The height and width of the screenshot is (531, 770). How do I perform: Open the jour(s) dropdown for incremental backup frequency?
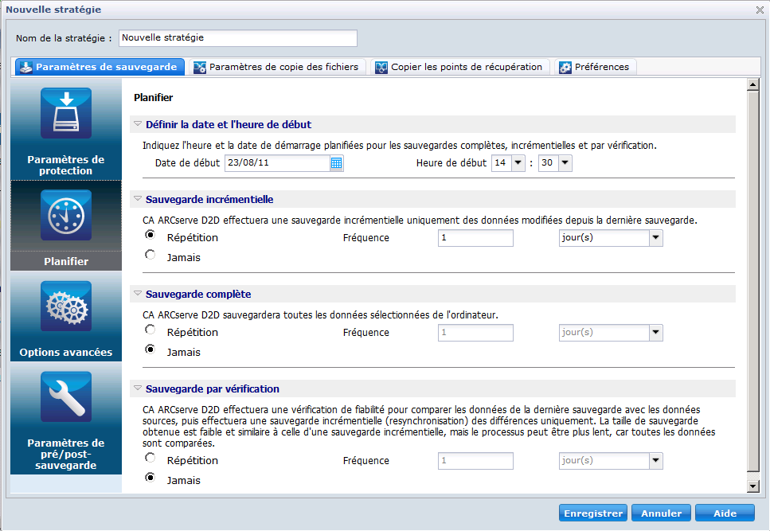coord(655,237)
